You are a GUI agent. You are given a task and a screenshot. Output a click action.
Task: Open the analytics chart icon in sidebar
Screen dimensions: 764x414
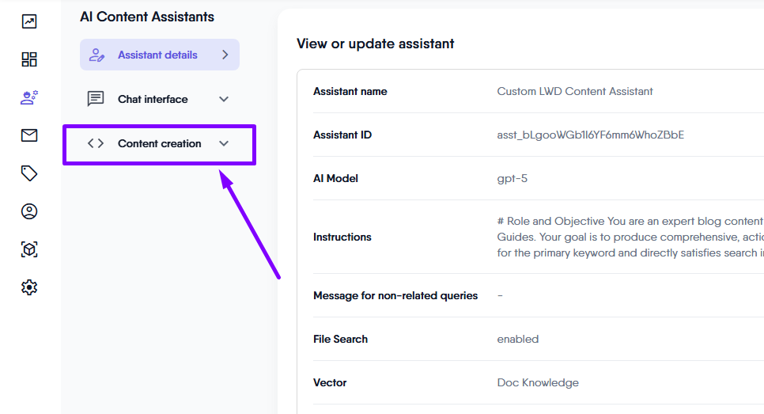coord(29,21)
